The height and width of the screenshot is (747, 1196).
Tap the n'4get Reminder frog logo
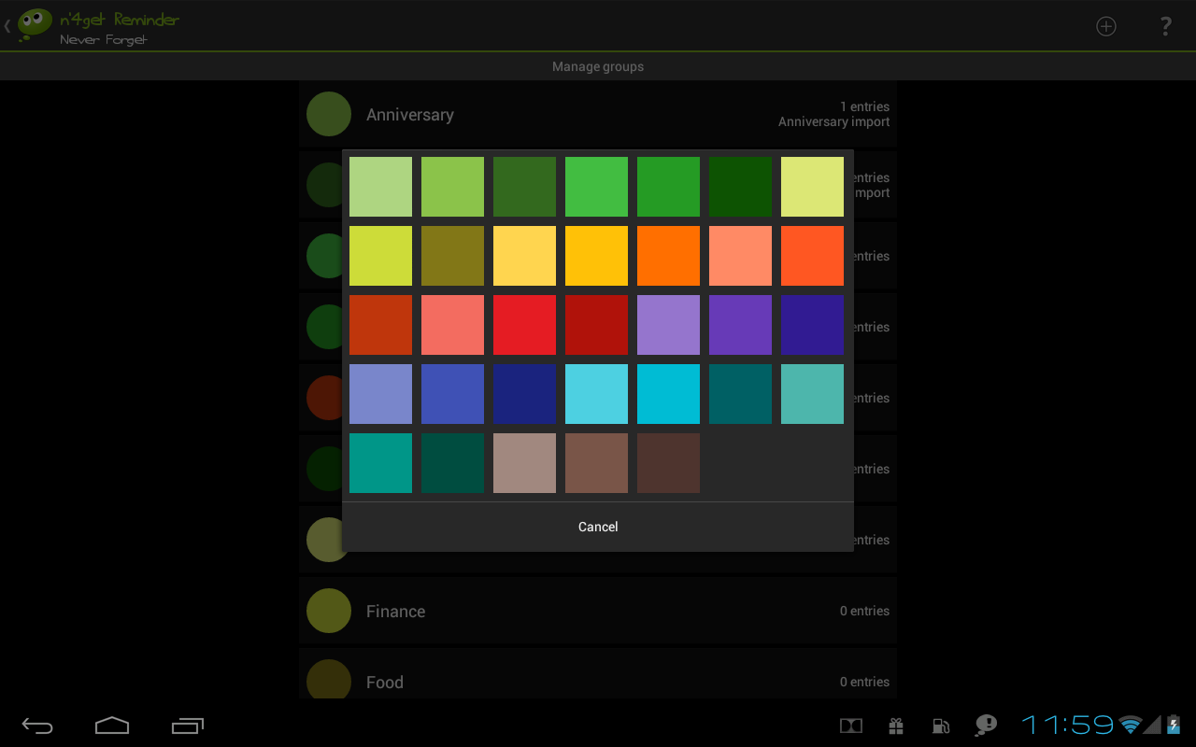35,25
